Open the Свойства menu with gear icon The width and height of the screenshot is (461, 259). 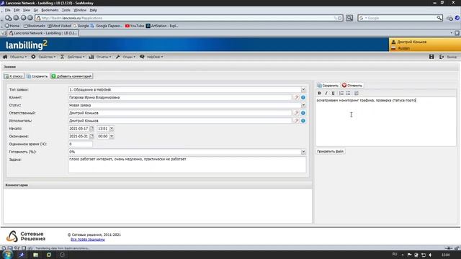pos(43,57)
